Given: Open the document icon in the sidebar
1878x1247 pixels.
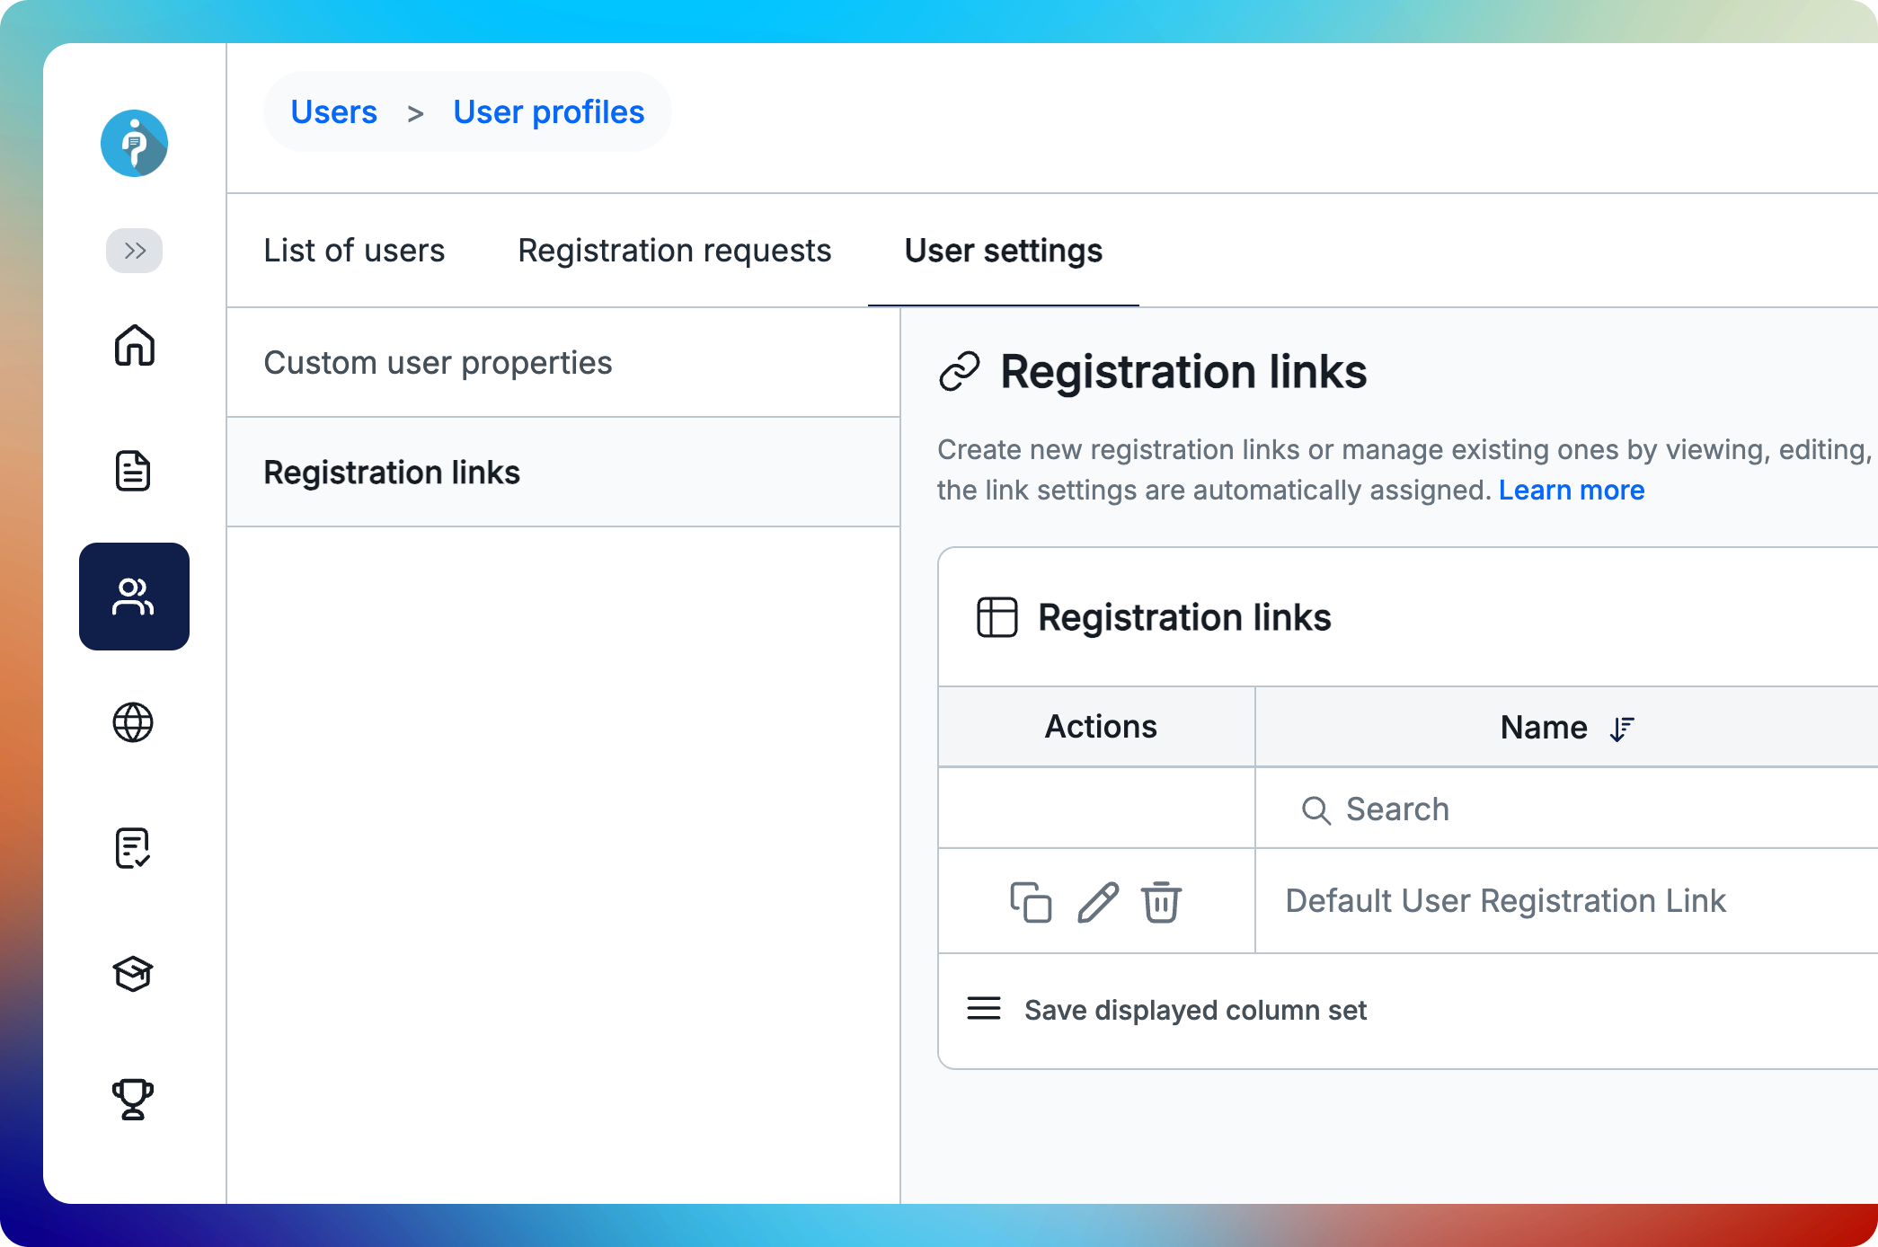Looking at the screenshot, I should [x=133, y=471].
